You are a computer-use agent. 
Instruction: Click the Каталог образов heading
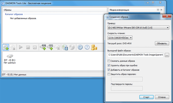point(14,14)
